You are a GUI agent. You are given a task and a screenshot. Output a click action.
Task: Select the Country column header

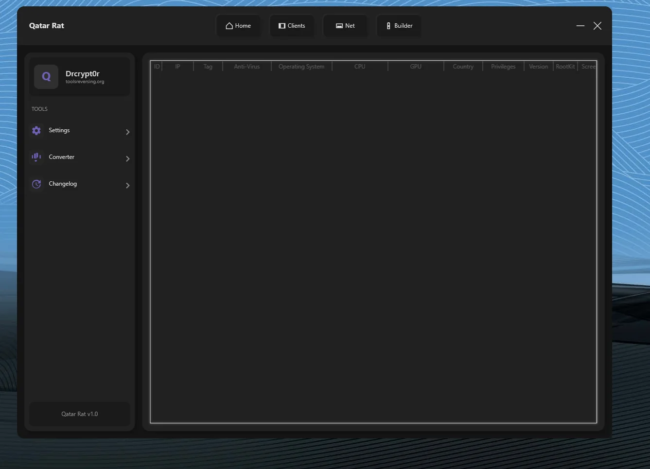click(x=463, y=67)
